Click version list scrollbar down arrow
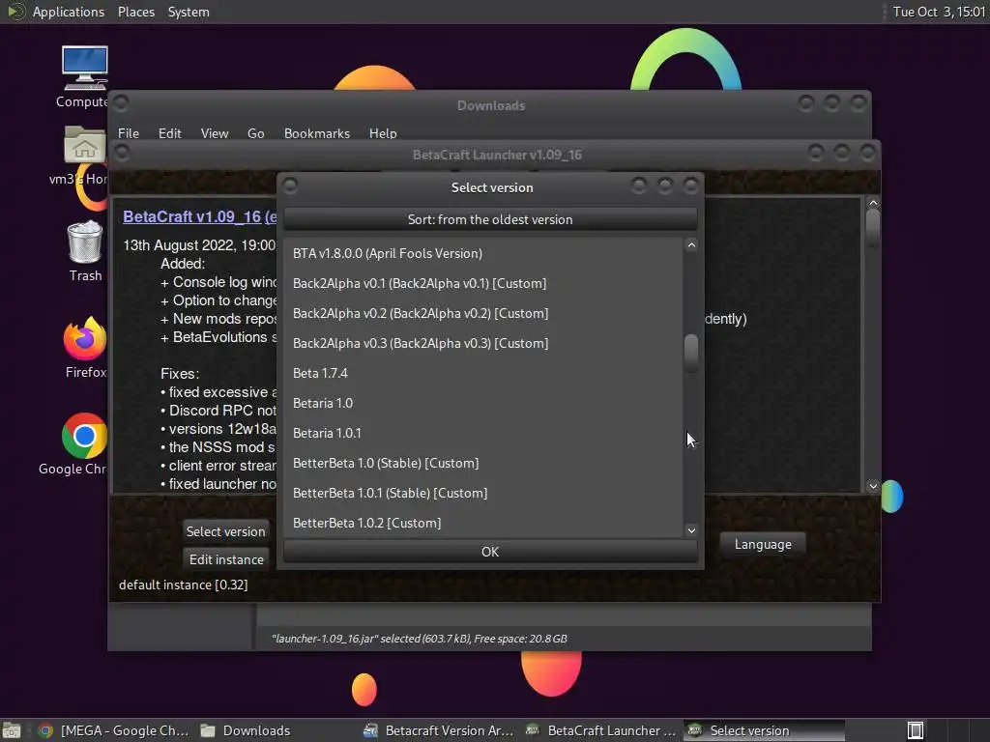The height and width of the screenshot is (742, 990). tap(691, 530)
